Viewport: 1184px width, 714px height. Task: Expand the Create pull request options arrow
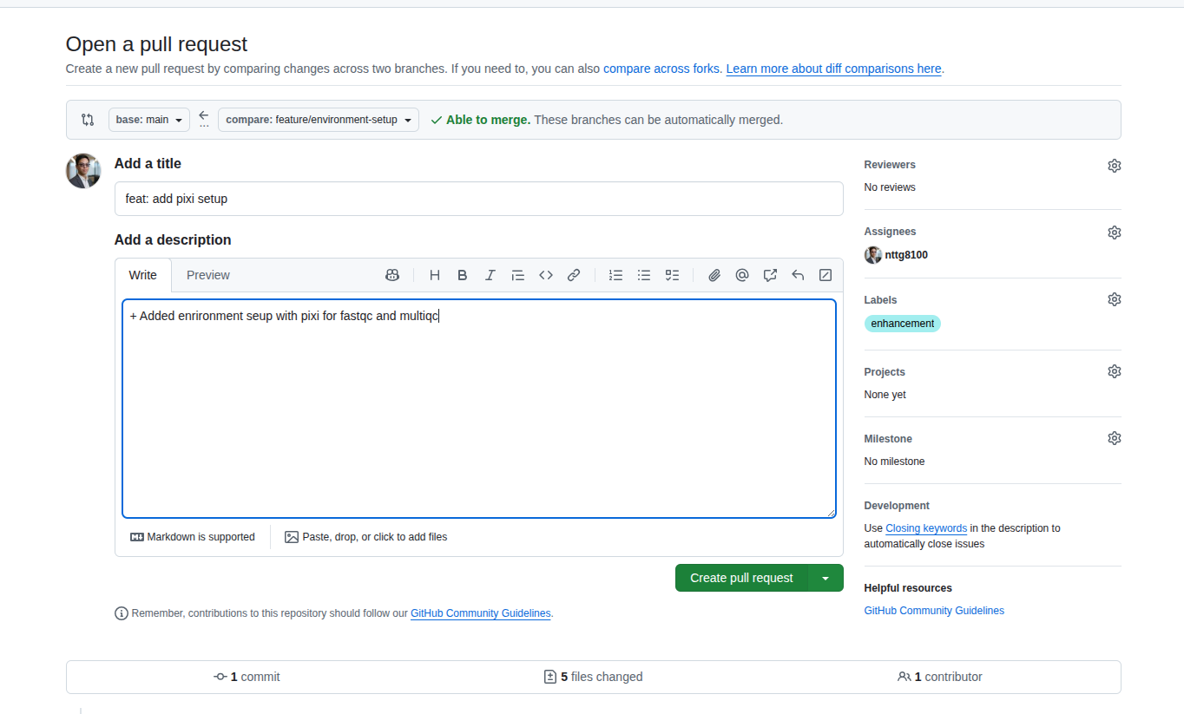click(x=826, y=578)
